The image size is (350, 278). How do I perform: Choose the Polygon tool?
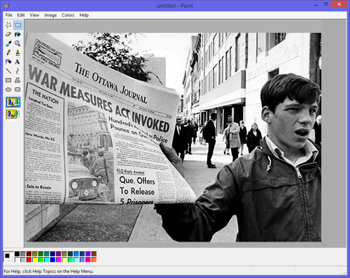point(17,80)
